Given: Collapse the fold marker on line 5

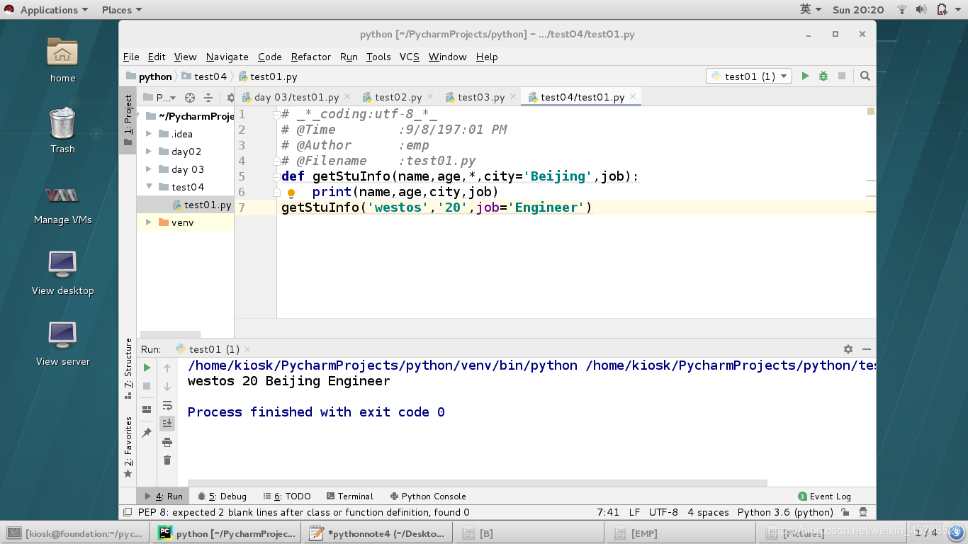Looking at the screenshot, I should 276,177.
